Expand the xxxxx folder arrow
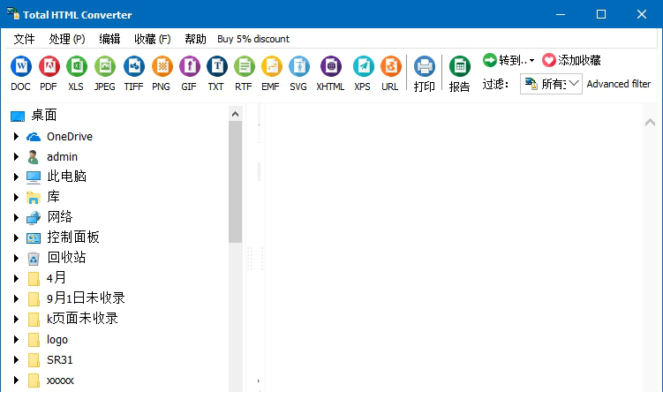Viewport: 663px width, 407px height. [x=16, y=380]
